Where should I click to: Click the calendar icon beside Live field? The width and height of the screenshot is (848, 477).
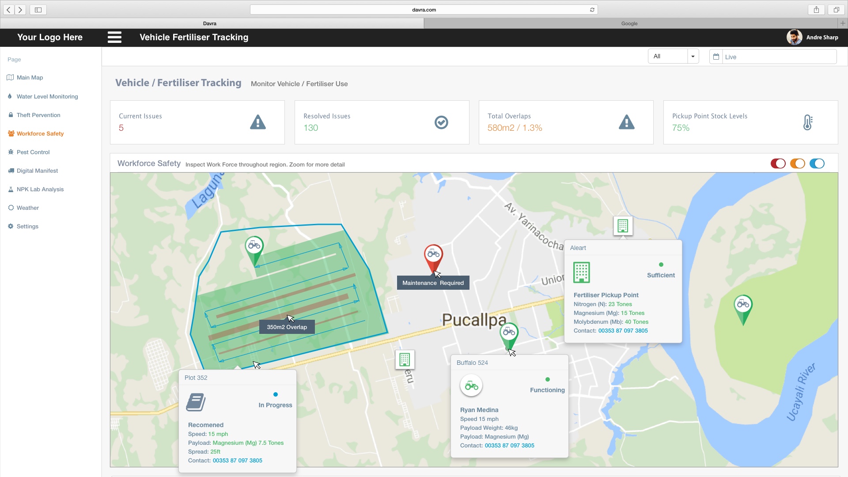[716, 57]
